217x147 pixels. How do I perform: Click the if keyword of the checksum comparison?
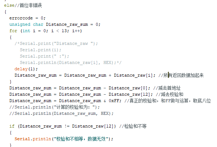[12, 126]
